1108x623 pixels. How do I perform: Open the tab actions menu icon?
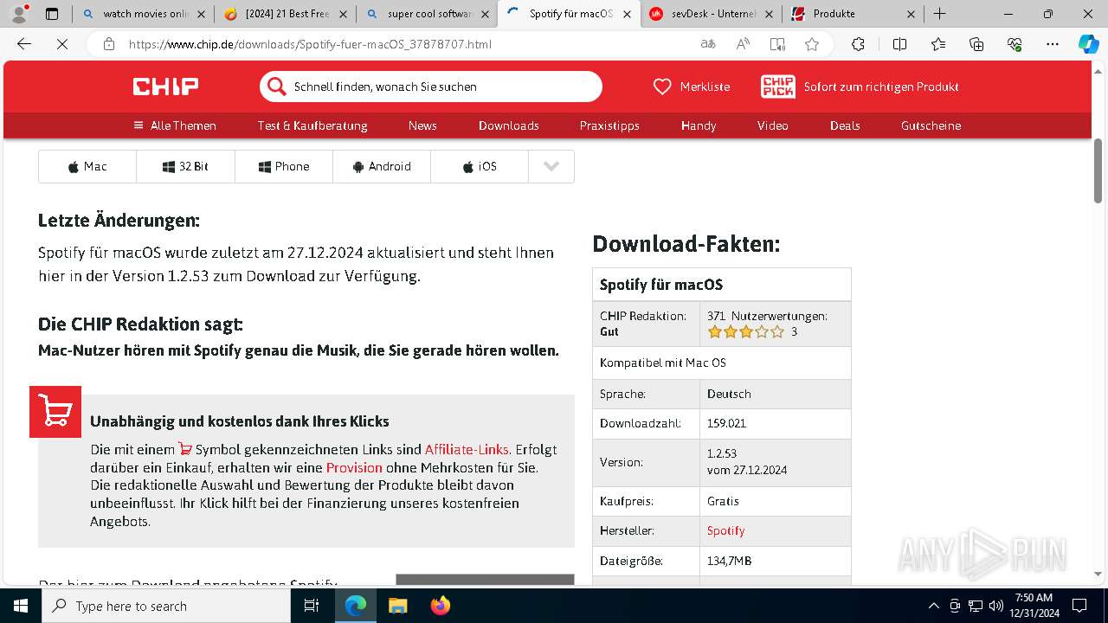[52, 14]
